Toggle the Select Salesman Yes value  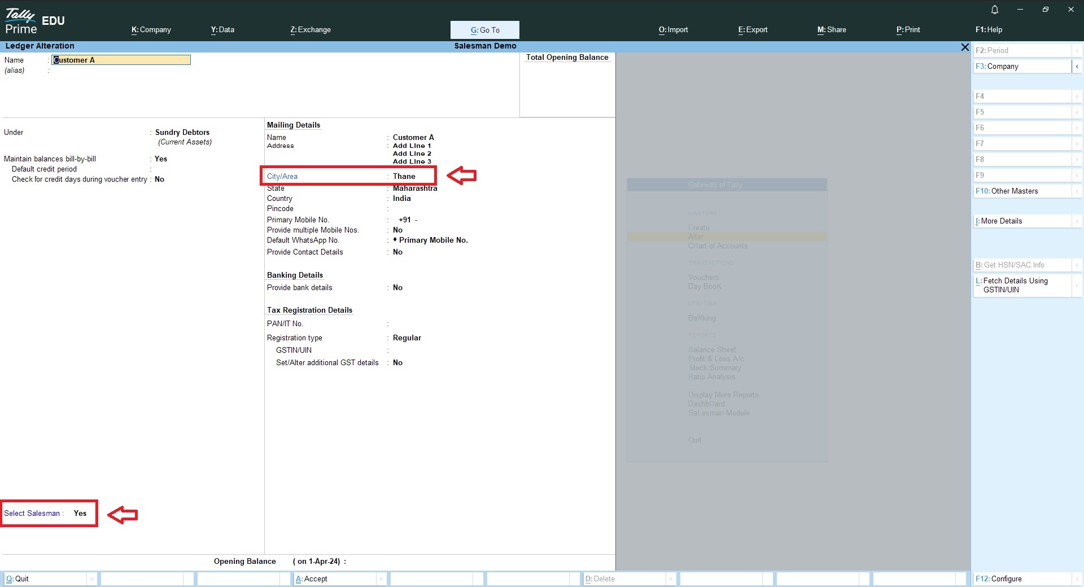(80, 513)
